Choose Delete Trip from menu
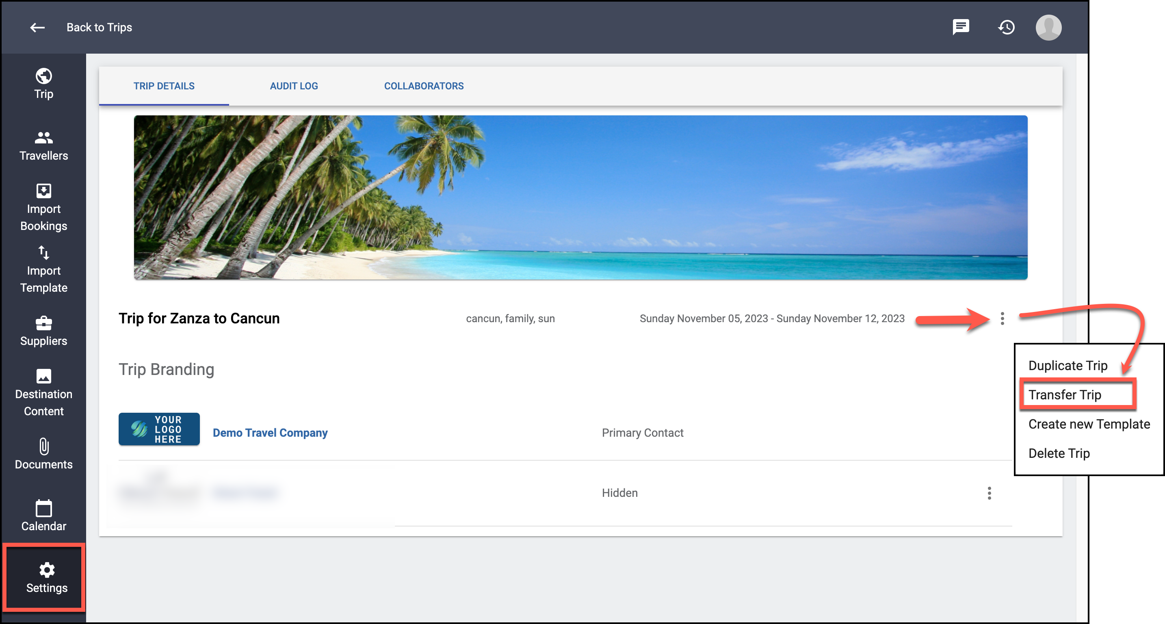 click(1059, 453)
